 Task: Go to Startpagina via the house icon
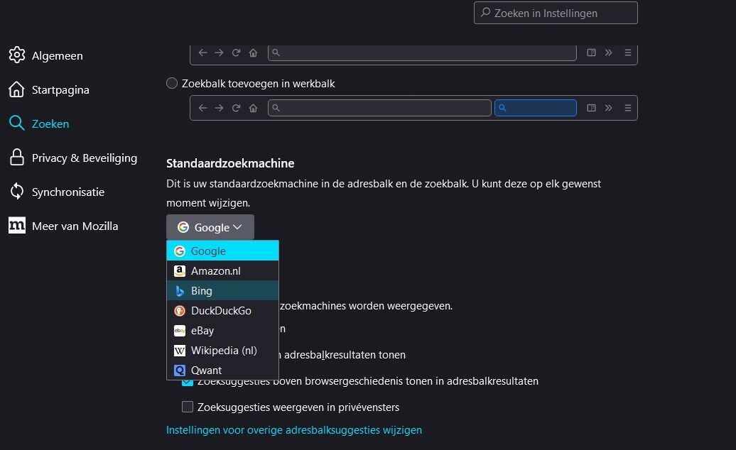(16, 89)
